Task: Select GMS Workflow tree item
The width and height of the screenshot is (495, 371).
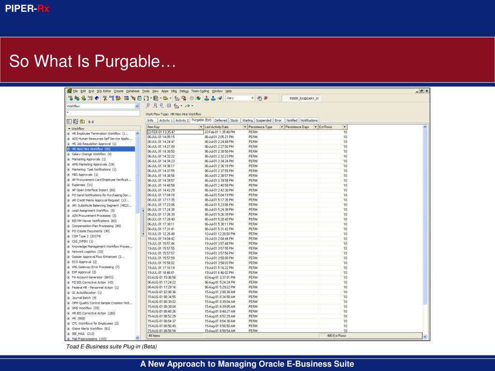Action: pos(86,308)
